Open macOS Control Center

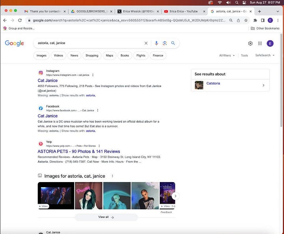(x=244, y=2)
